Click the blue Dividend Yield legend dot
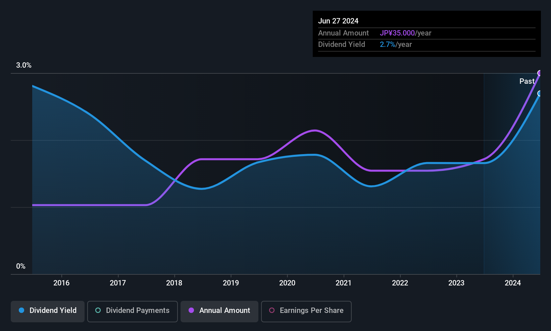The image size is (551, 331). tap(21, 310)
